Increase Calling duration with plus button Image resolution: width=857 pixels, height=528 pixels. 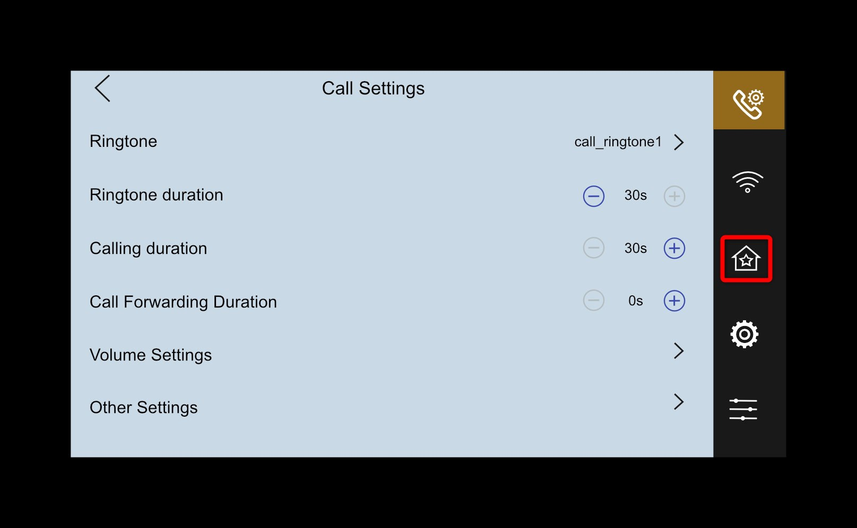[x=674, y=248]
